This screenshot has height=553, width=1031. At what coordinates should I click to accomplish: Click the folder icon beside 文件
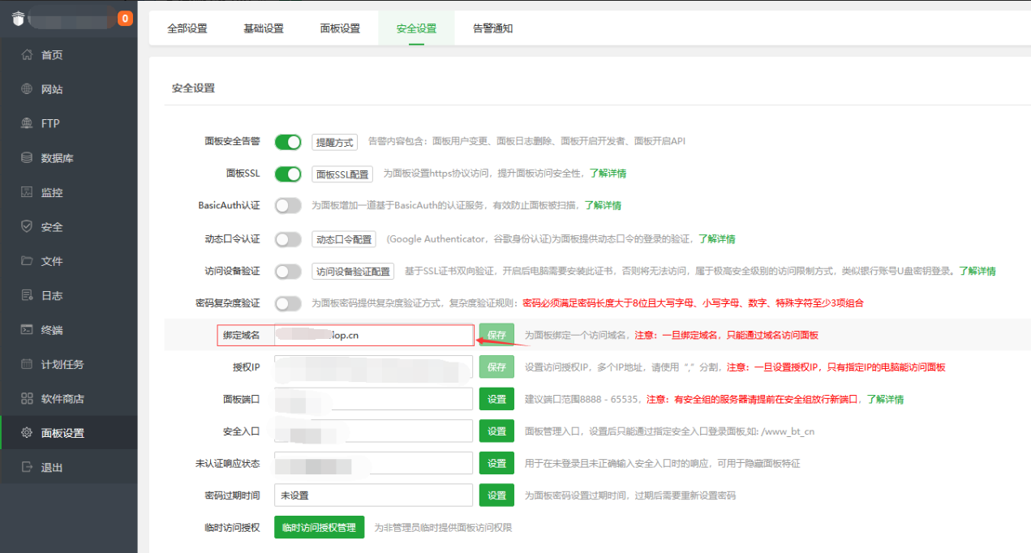(27, 261)
